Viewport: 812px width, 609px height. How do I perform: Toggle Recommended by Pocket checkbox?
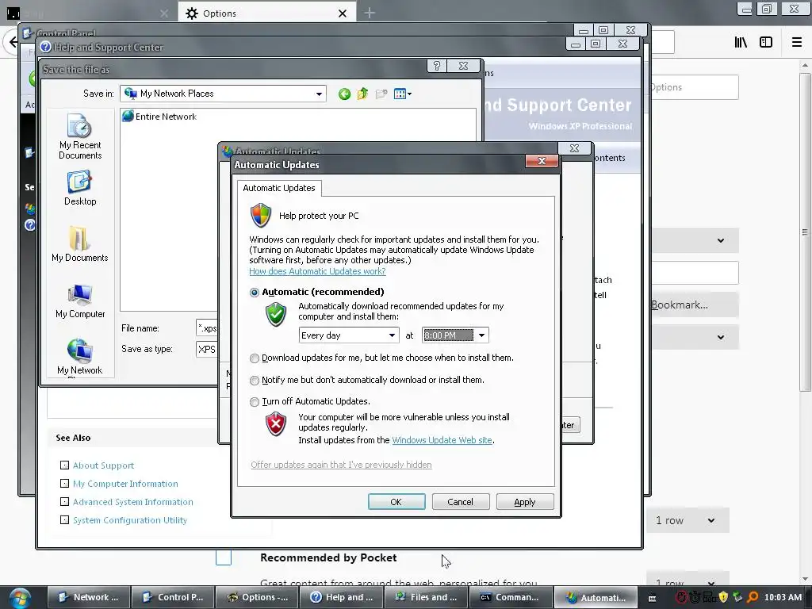223,557
